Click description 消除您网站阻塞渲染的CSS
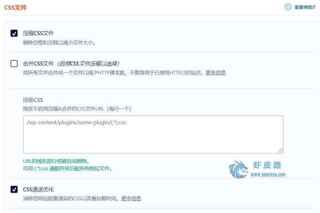Image resolution: width=320 pixels, height=213 pixels. coord(71,199)
